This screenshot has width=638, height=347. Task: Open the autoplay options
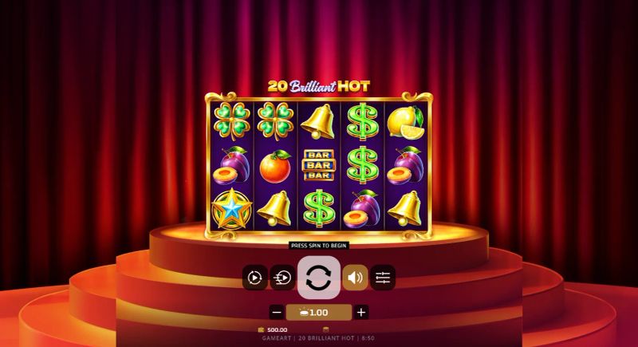254,278
